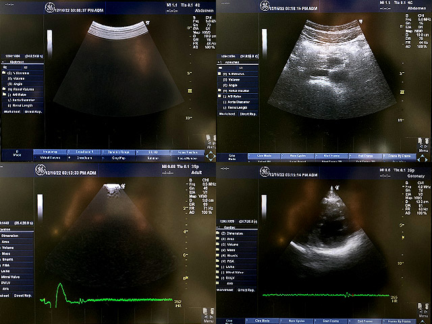The width and height of the screenshot is (432, 324).
Task: Click kidney ultrasound image in top-right screen
Action: [331, 70]
